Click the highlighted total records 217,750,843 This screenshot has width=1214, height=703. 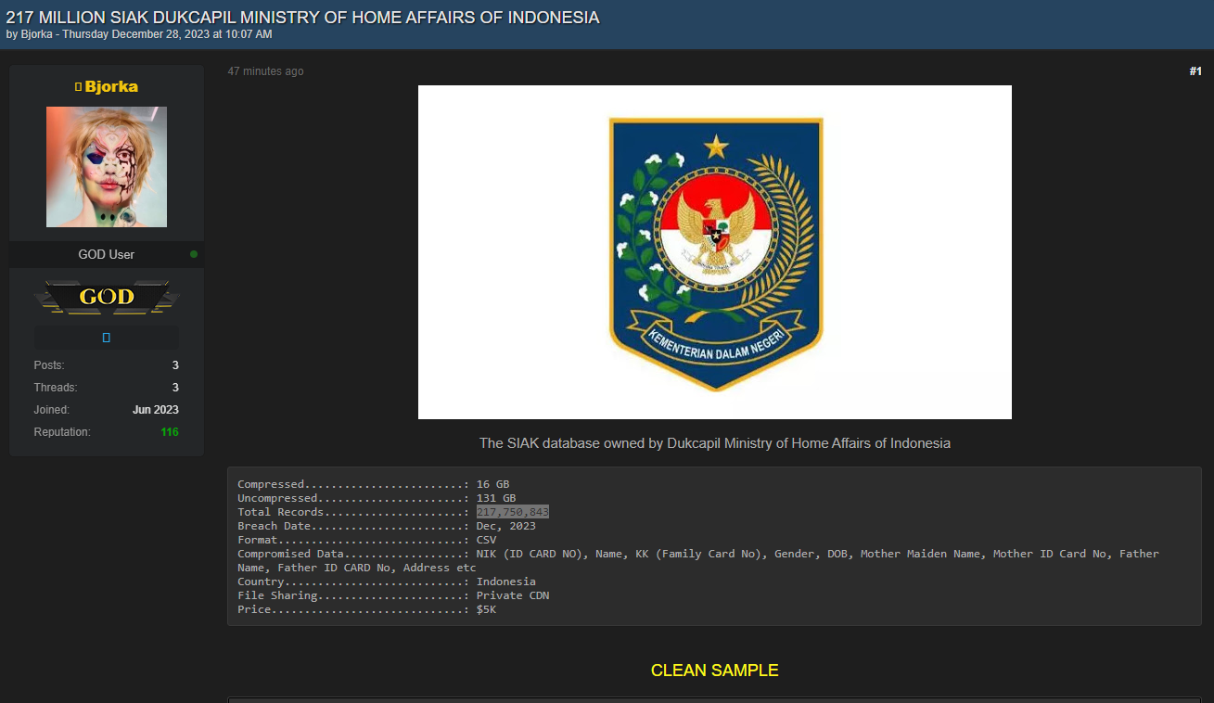pyautogui.click(x=513, y=512)
